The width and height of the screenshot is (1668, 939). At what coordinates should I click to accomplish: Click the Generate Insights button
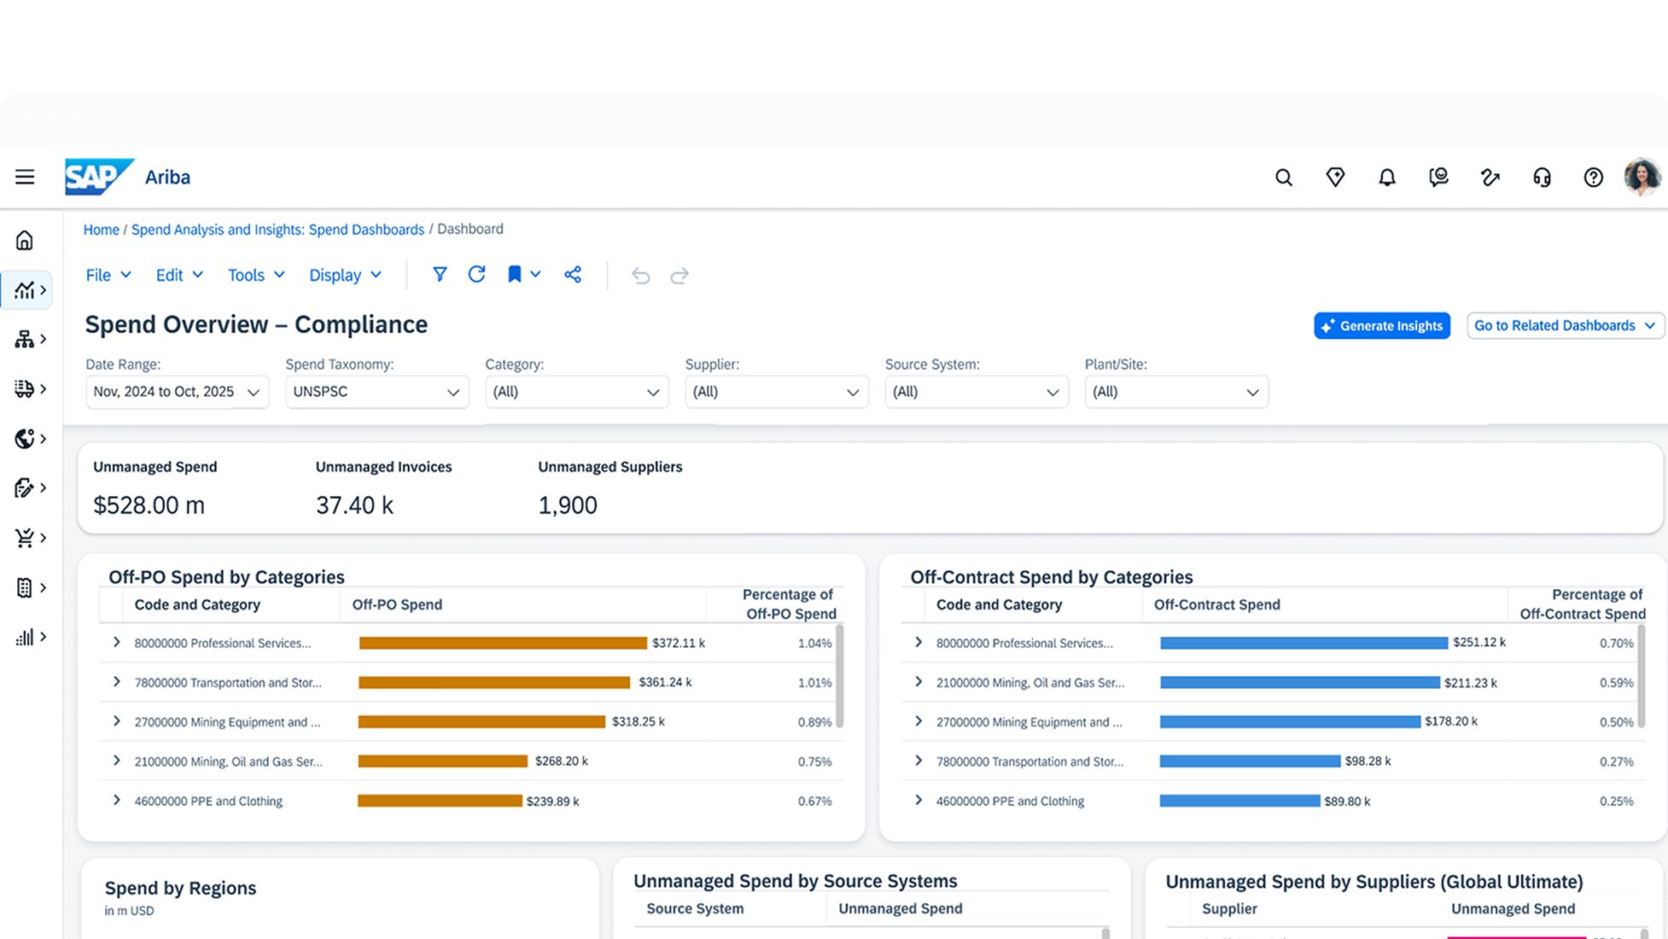[x=1382, y=325]
